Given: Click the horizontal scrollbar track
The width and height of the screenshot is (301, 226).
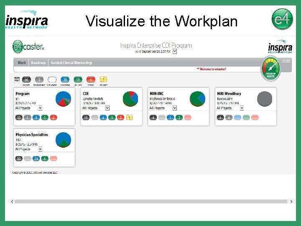Looking at the screenshot, I should click(151, 201).
